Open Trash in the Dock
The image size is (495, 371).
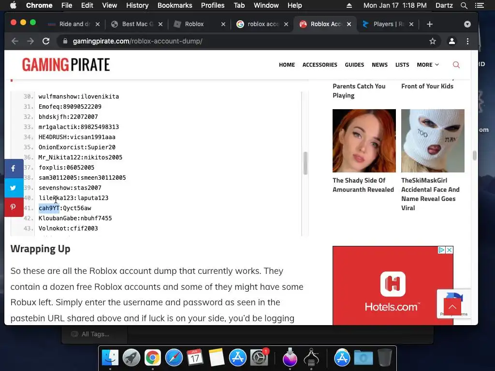385,358
